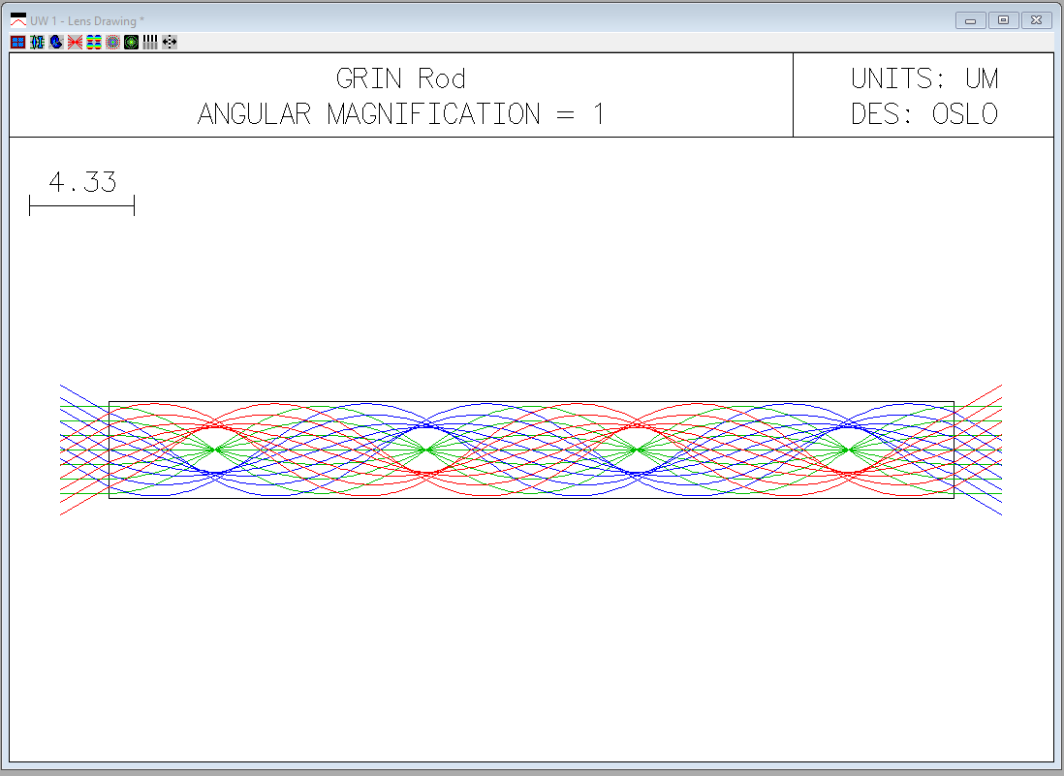Open the ray intercept analysis icon
Image resolution: width=1064 pixels, height=776 pixels.
pyautogui.click(x=75, y=42)
